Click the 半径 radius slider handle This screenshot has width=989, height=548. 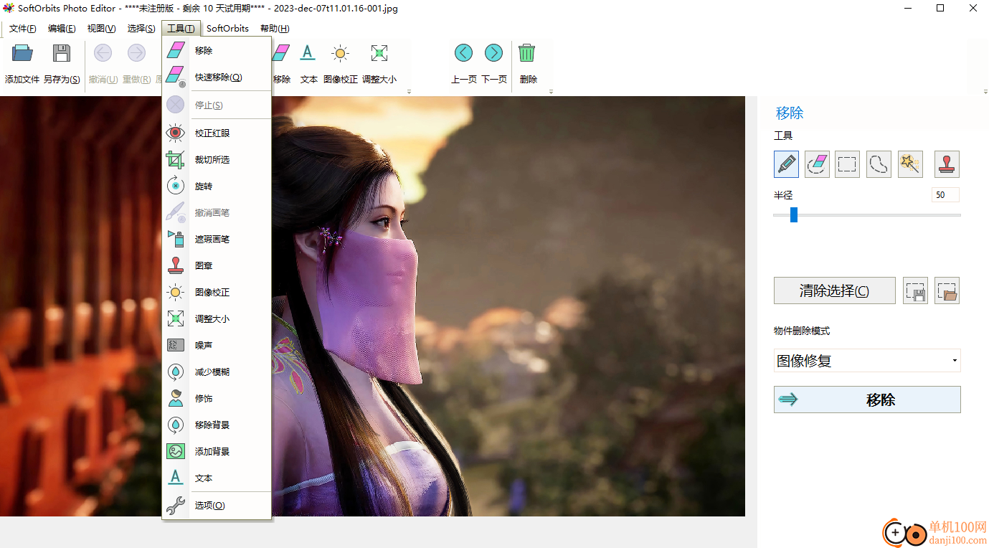click(794, 214)
